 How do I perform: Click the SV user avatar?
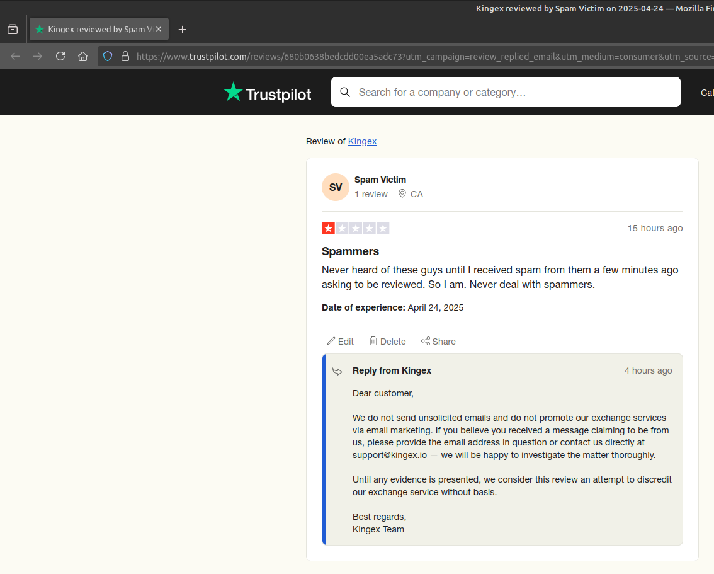pyautogui.click(x=336, y=187)
